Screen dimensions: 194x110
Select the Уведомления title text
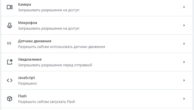[30, 60]
